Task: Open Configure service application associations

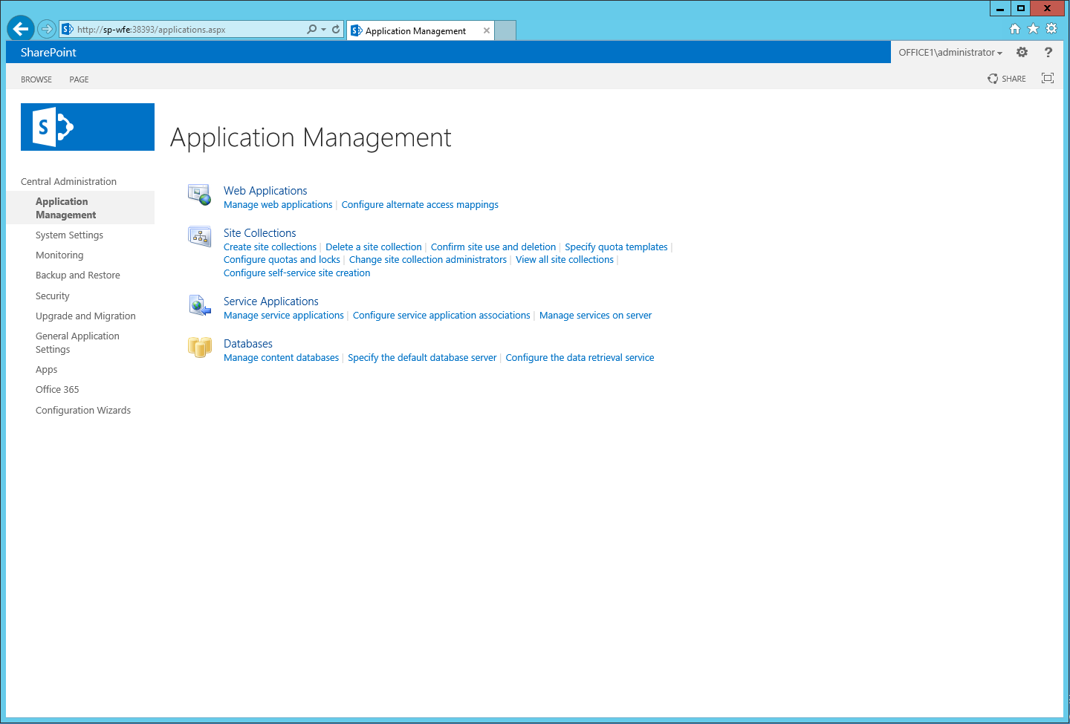Action: (441, 316)
